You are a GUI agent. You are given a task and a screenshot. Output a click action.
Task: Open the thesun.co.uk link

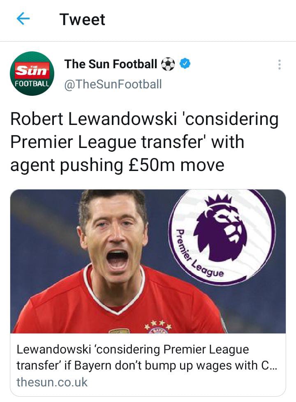click(52, 382)
